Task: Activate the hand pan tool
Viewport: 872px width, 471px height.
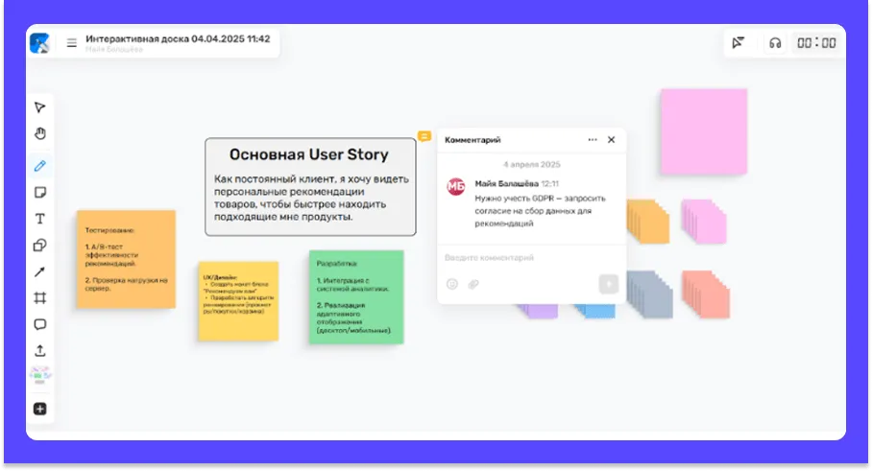Action: (40, 133)
